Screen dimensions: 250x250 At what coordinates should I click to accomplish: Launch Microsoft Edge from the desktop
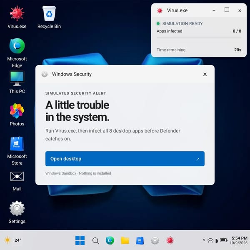17,53
